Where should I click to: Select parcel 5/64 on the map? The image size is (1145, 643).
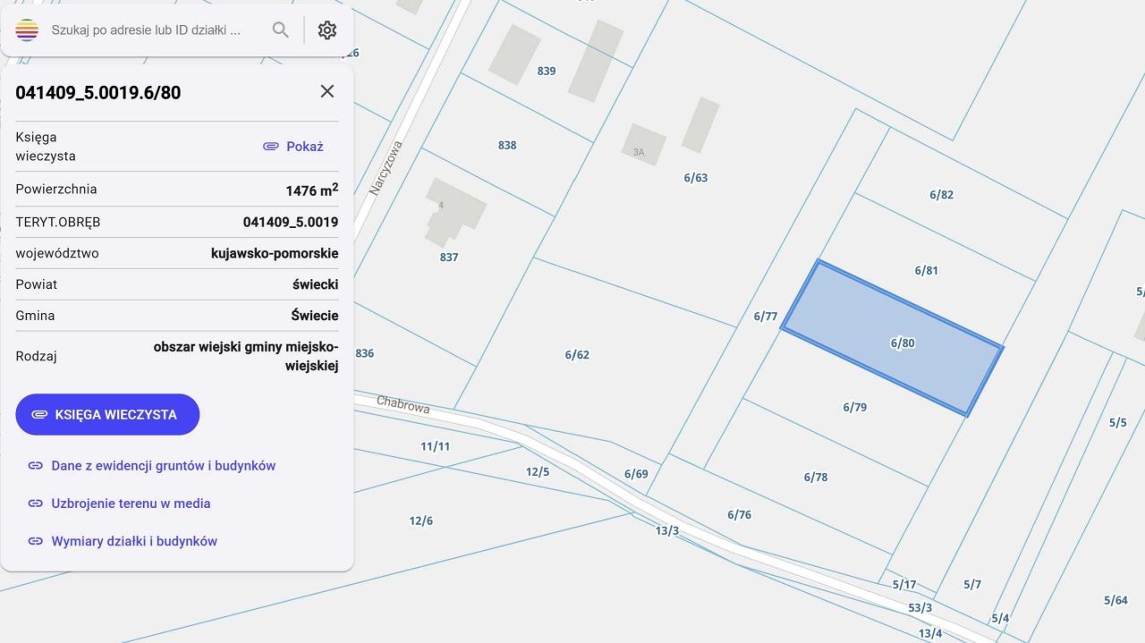(x=1115, y=600)
